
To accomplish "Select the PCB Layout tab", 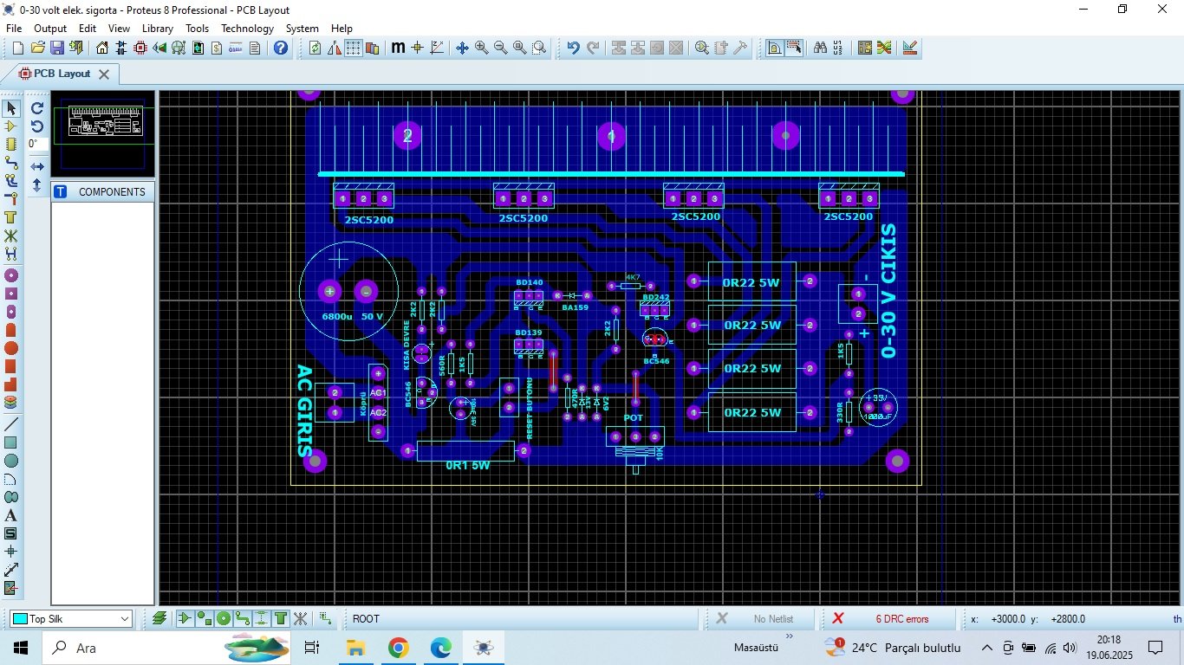I will click(x=61, y=74).
